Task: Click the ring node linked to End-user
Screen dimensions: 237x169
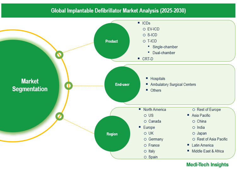Action: [68, 86]
